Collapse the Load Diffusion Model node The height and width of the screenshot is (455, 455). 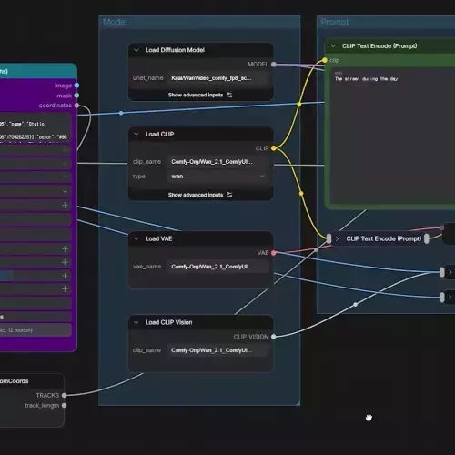[136, 50]
